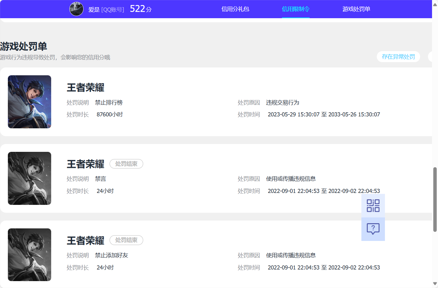Click the time range on the 禁言 card
Viewport: 438px width, 288px height.
[324, 191]
